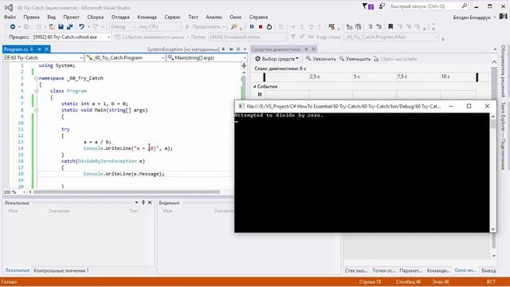510x287 pixels.
Task: Click the Open File folder icon
Action: [x=52, y=26]
